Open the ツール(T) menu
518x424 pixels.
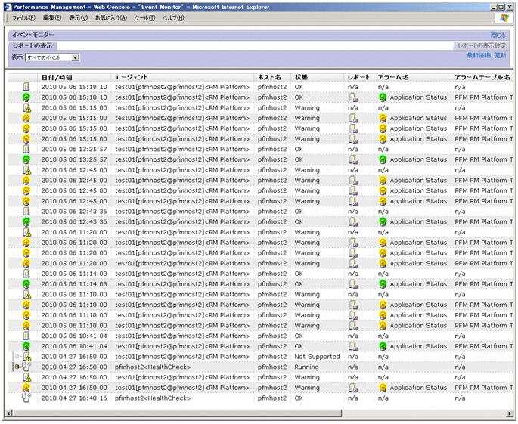(144, 17)
